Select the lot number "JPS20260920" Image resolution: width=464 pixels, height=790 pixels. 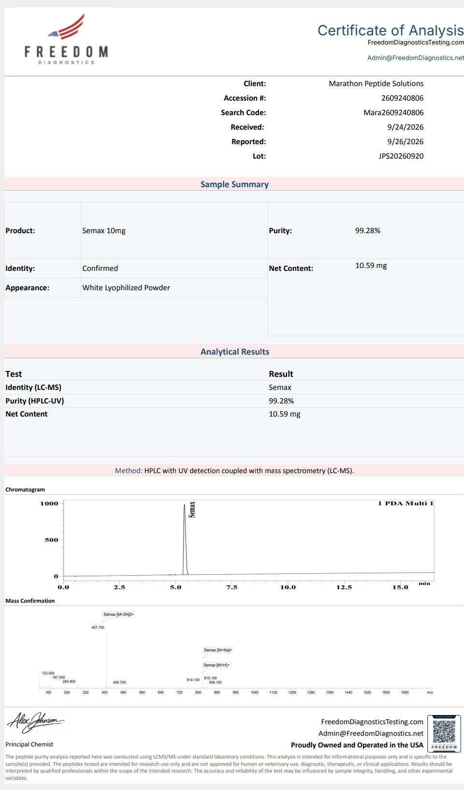(x=401, y=156)
